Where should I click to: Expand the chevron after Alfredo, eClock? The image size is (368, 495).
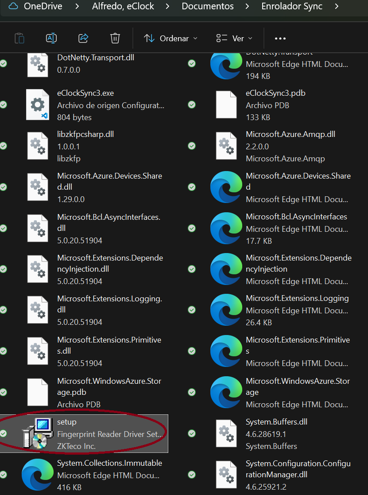[168, 6]
